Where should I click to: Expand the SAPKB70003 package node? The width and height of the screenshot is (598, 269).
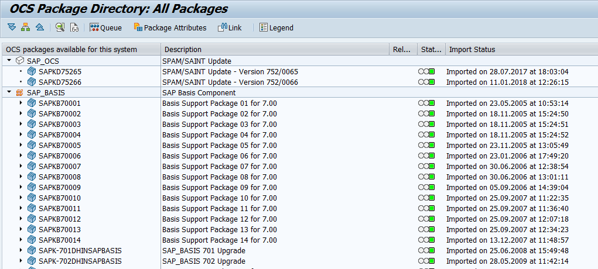[21, 124]
